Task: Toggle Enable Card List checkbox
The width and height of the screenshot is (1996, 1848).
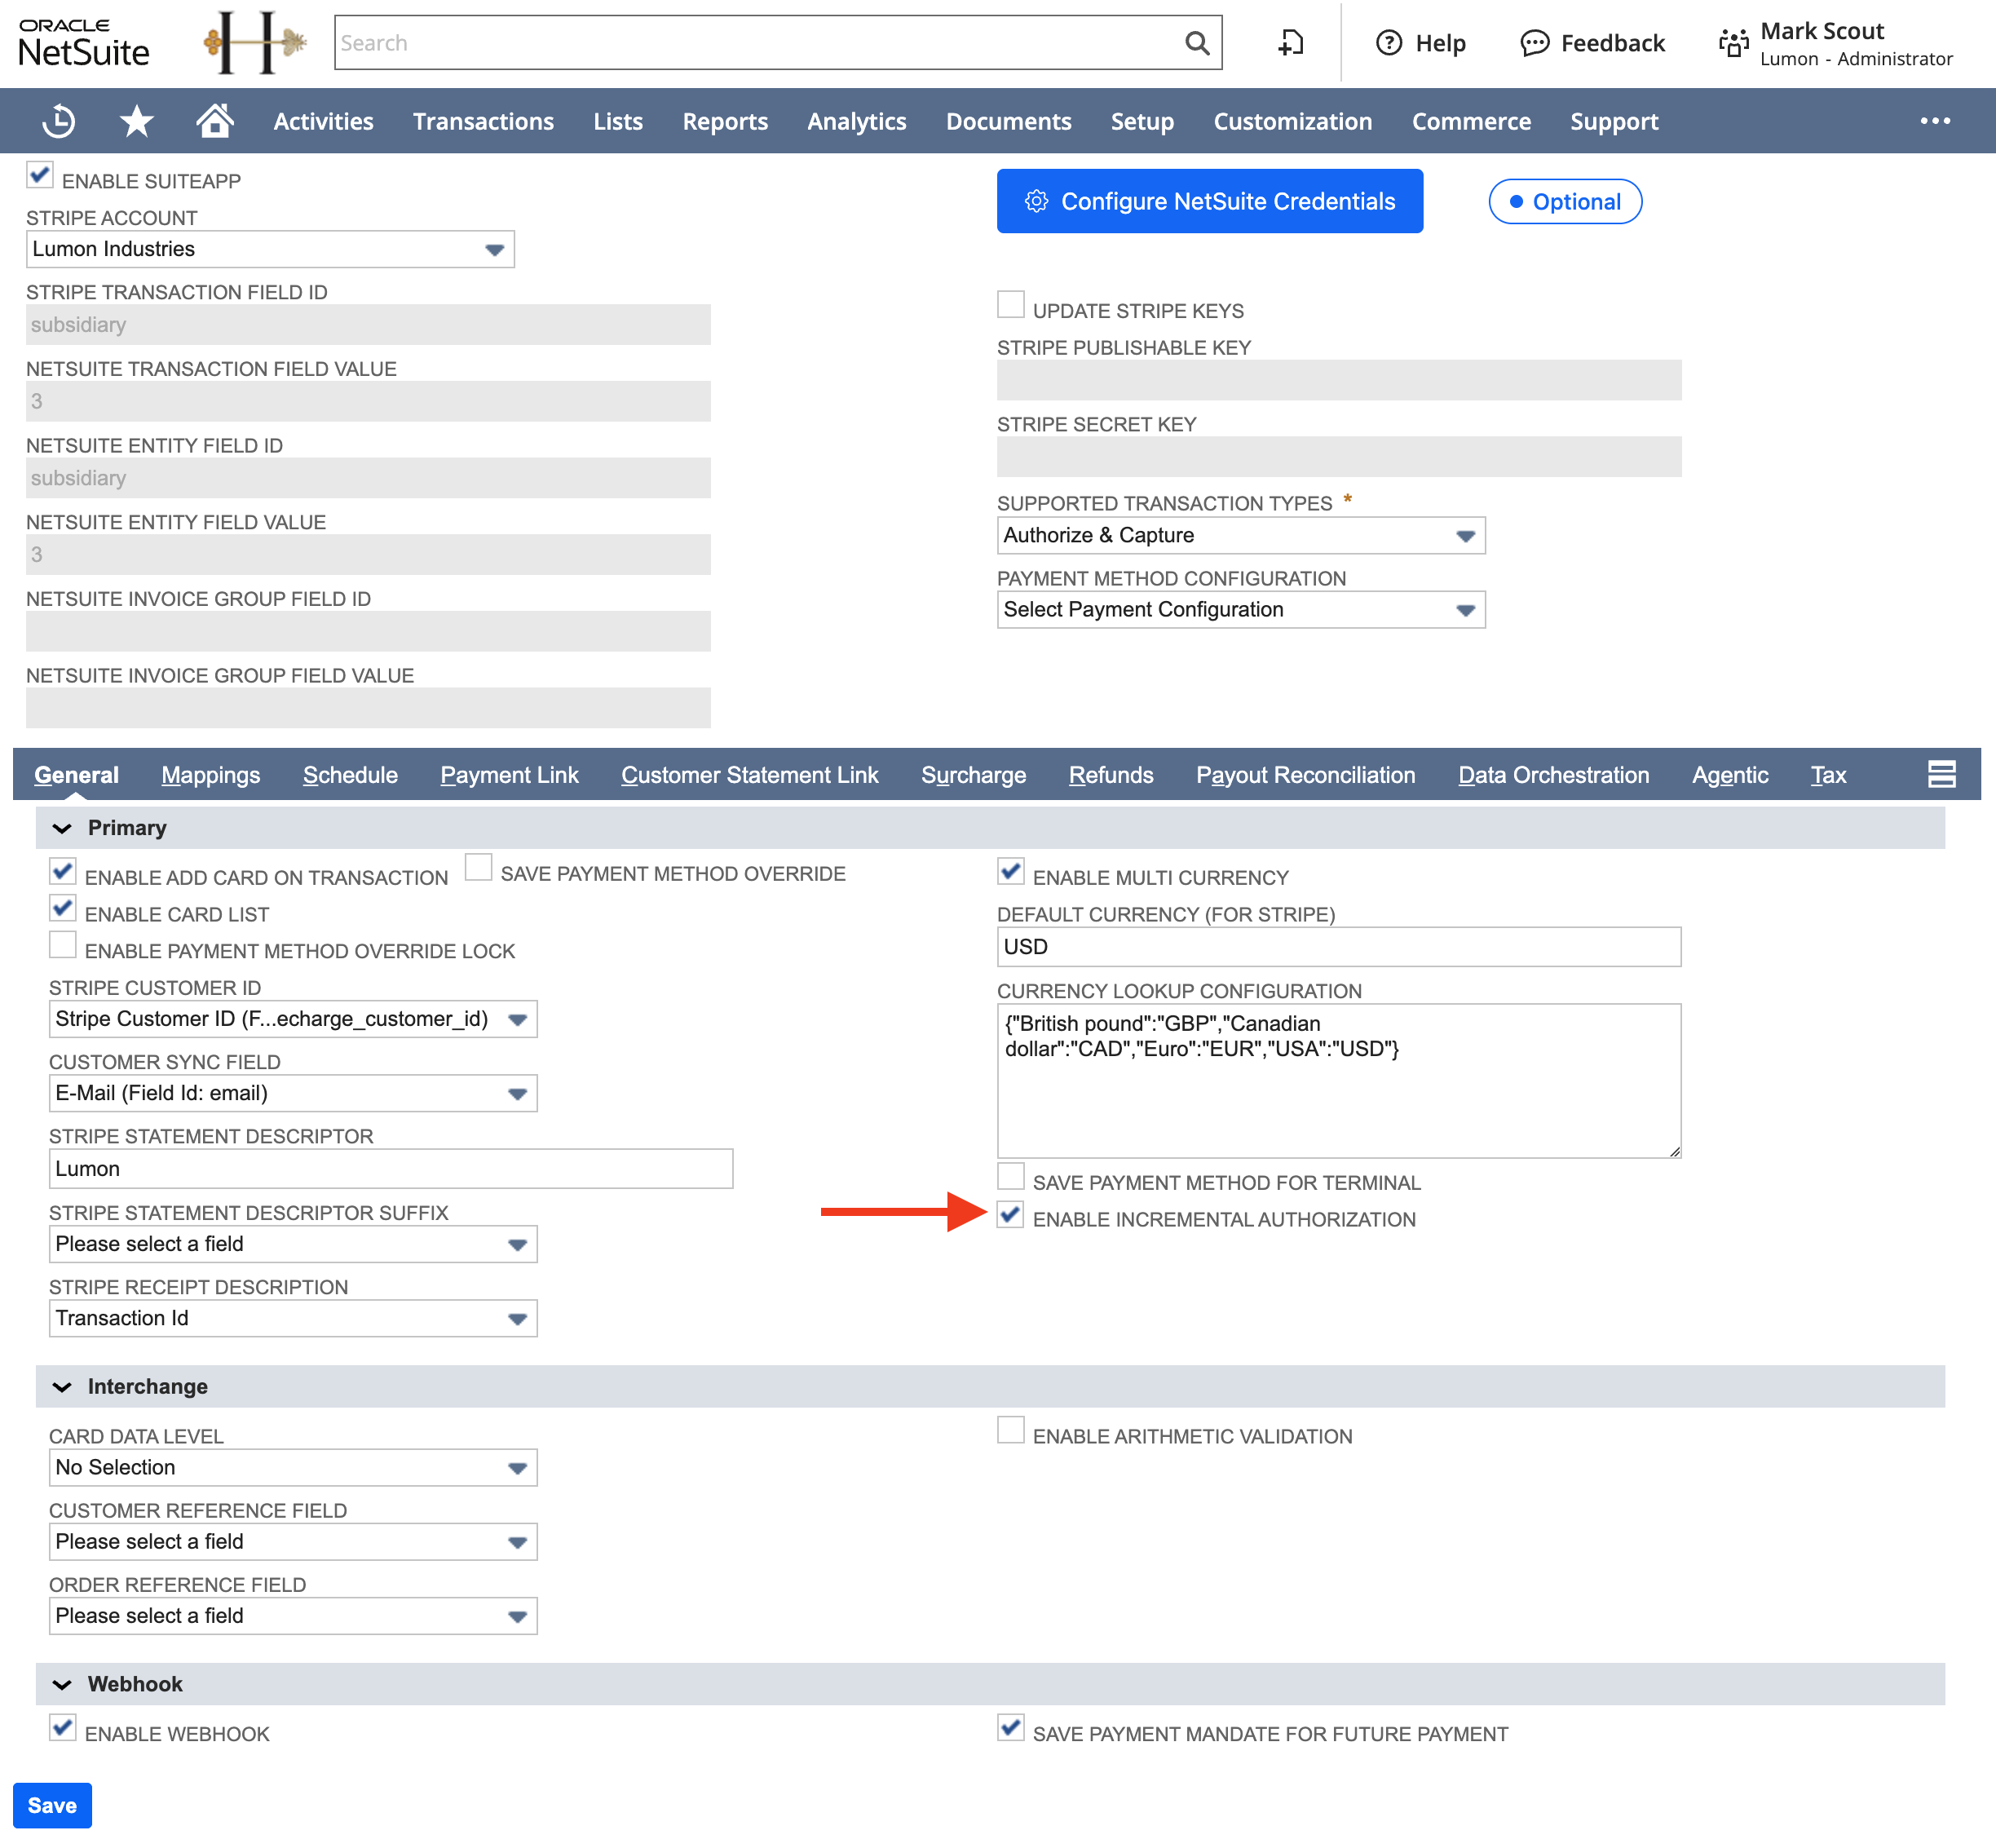Action: (x=63, y=908)
